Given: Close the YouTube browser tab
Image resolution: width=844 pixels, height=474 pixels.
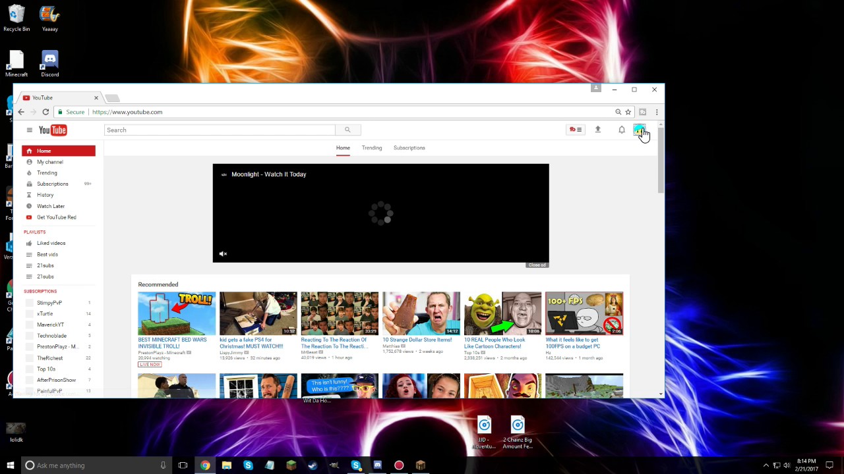Looking at the screenshot, I should 96,97.
